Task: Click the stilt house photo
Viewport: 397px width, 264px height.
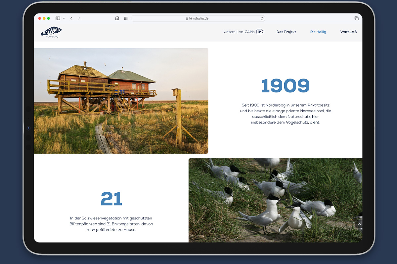Action: tap(121, 101)
